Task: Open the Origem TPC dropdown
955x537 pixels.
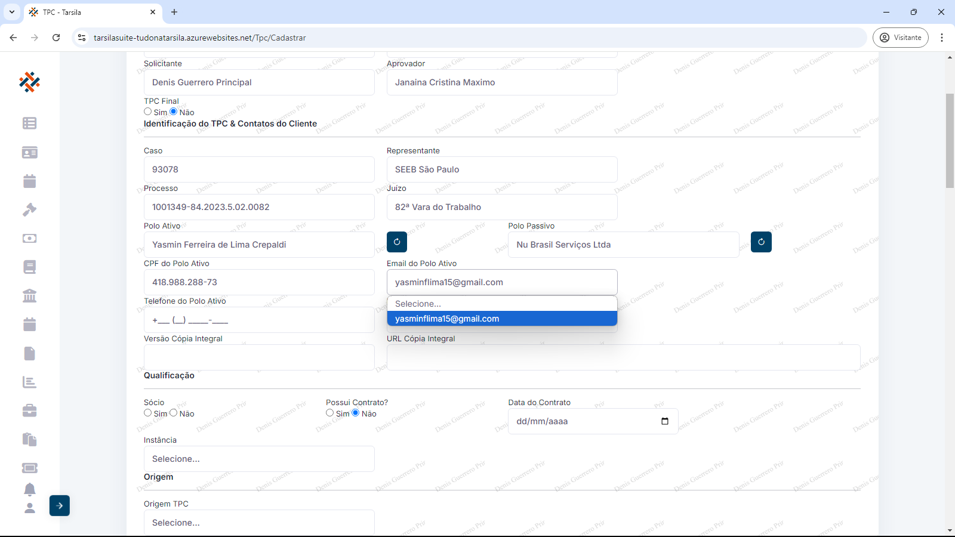Action: 259,523
